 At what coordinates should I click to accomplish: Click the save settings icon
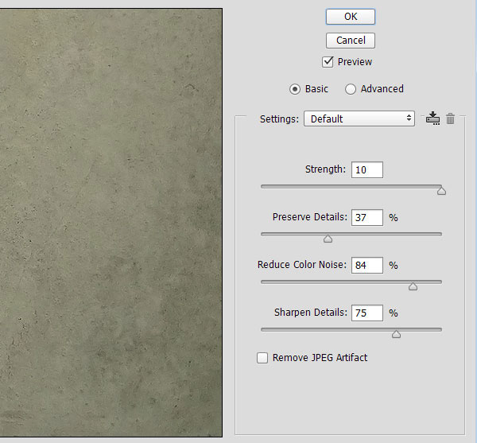point(432,119)
